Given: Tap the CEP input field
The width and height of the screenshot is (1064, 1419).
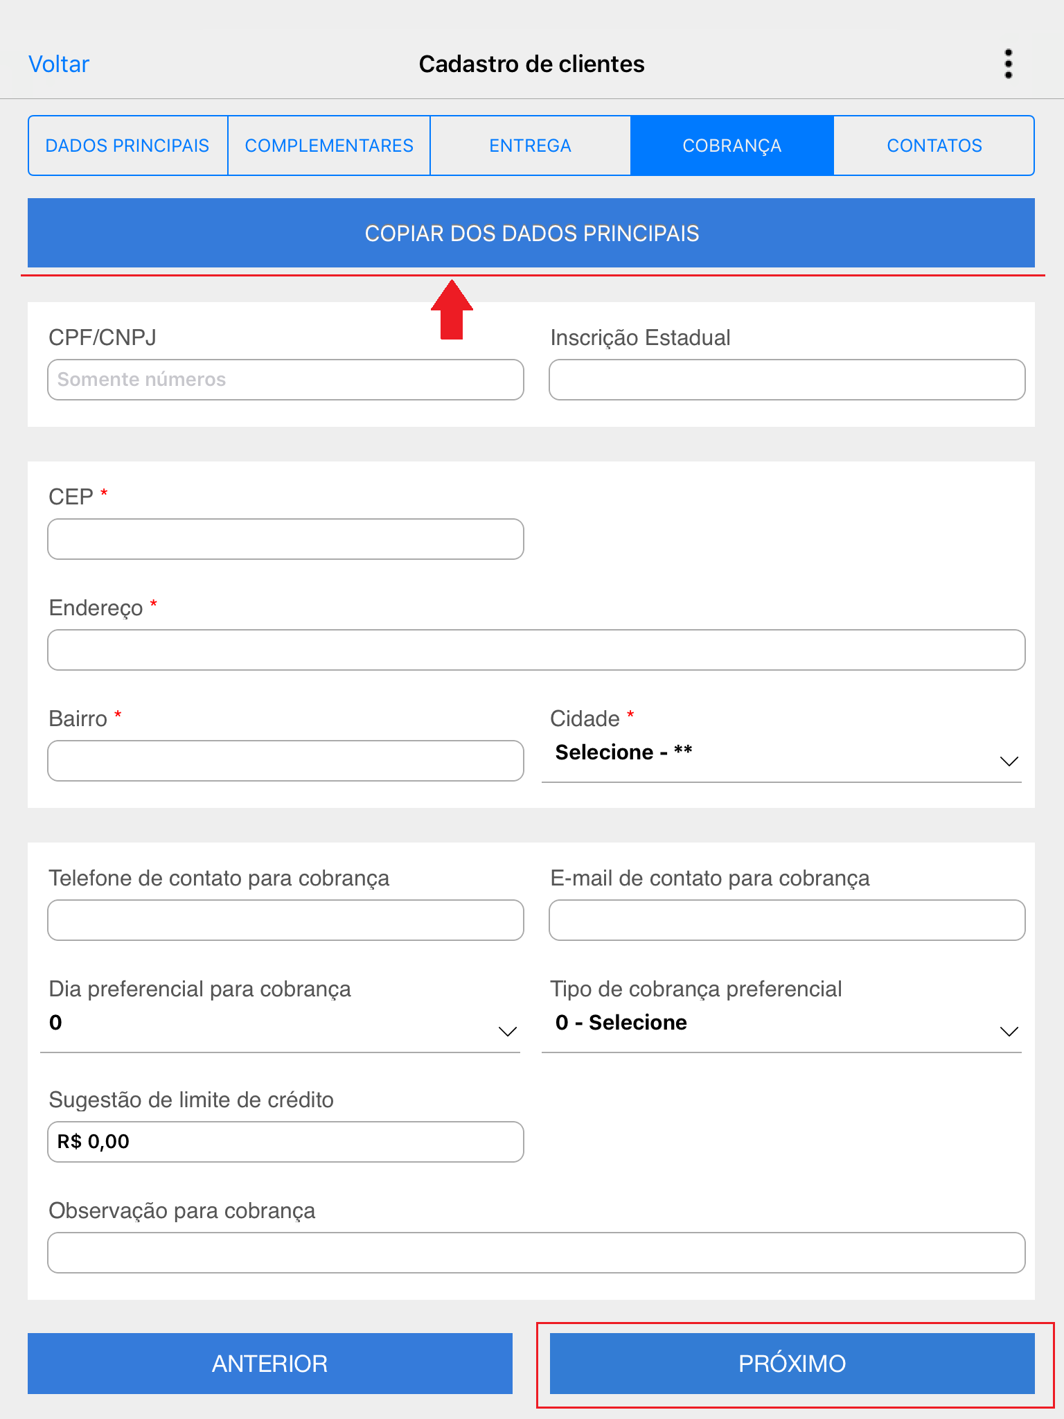Looking at the screenshot, I should [285, 539].
